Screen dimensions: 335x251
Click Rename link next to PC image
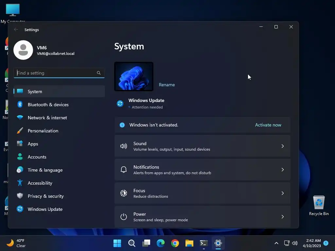[167, 85]
